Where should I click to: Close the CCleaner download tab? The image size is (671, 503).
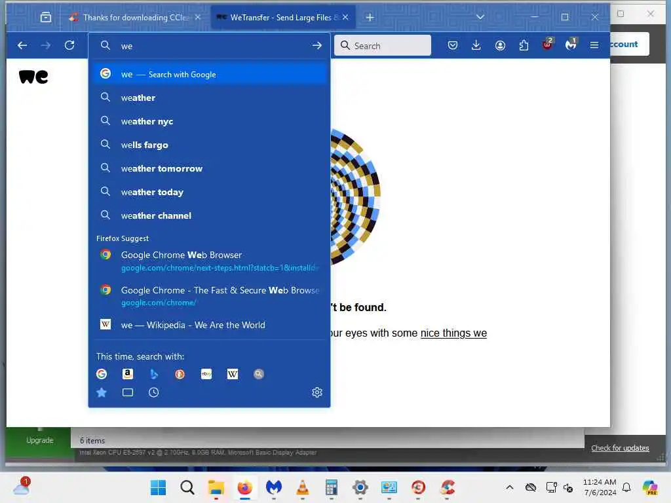[198, 17]
